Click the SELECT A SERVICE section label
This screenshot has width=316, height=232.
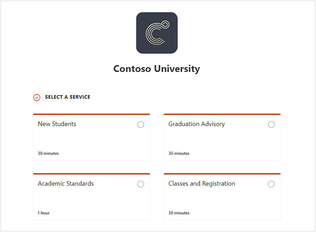tap(68, 97)
